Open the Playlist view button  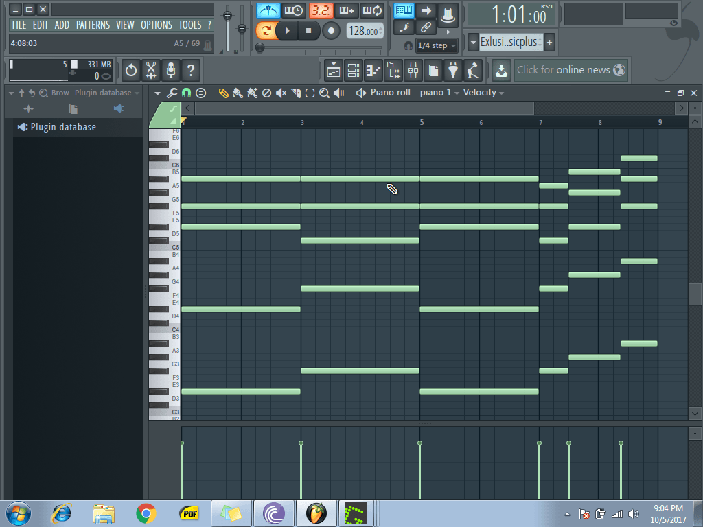pyautogui.click(x=334, y=70)
